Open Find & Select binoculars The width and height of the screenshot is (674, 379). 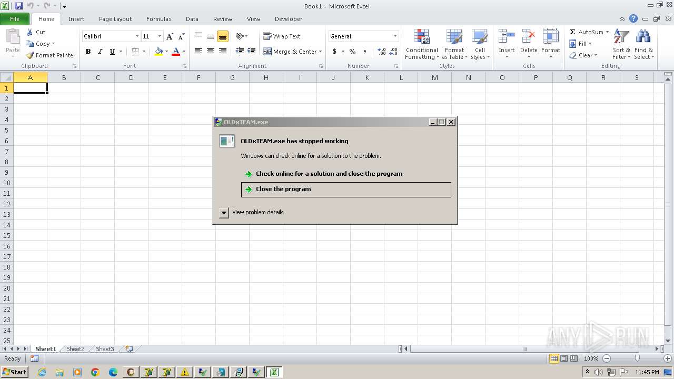(x=643, y=44)
